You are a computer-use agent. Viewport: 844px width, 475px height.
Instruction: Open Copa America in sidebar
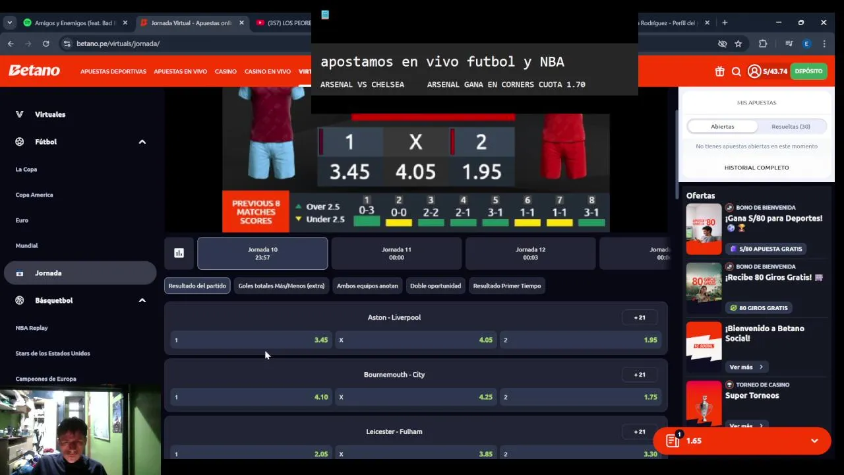point(34,195)
